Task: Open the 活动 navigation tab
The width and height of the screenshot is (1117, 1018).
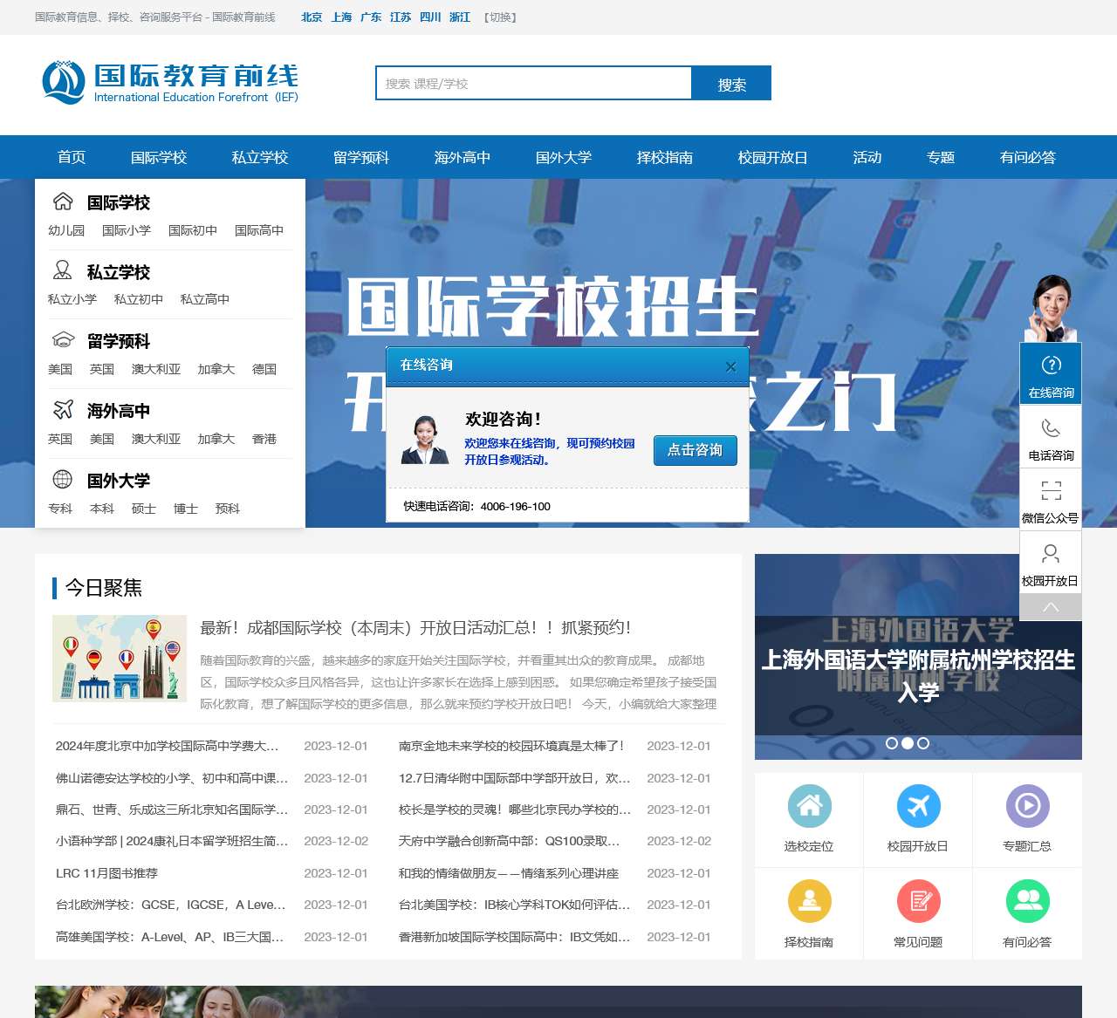Action: tap(867, 157)
